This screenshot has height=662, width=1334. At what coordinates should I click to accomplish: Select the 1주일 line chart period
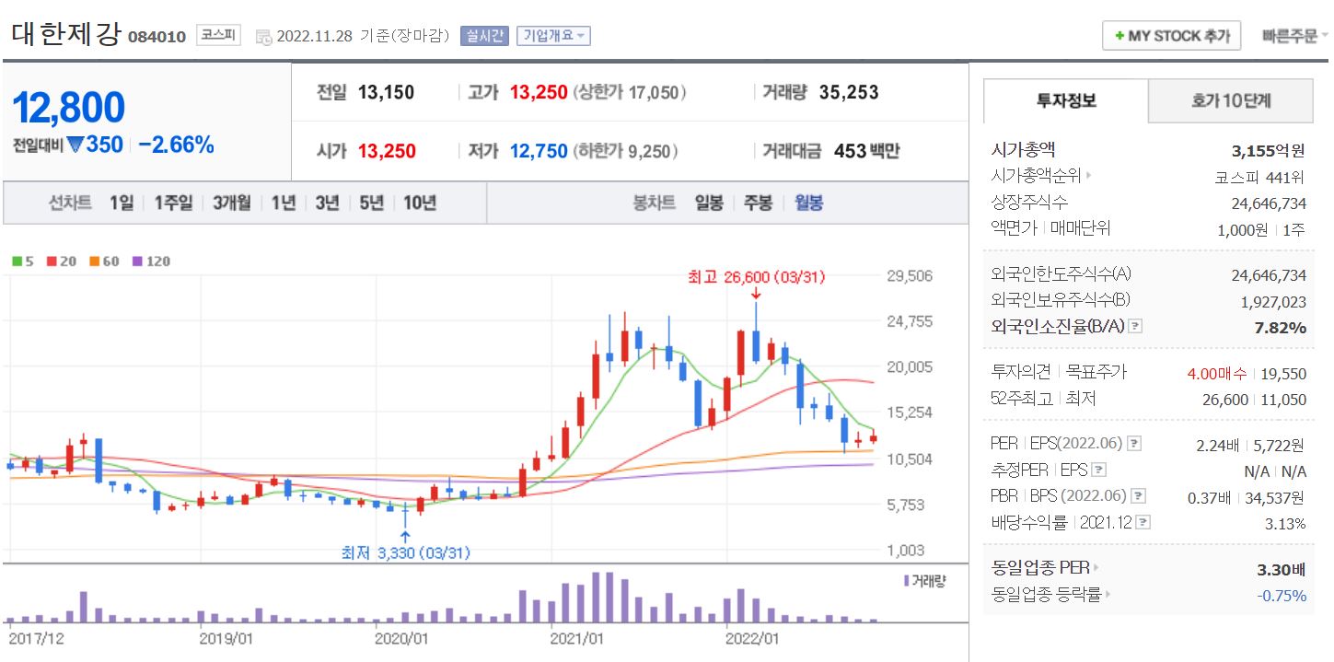point(173,203)
